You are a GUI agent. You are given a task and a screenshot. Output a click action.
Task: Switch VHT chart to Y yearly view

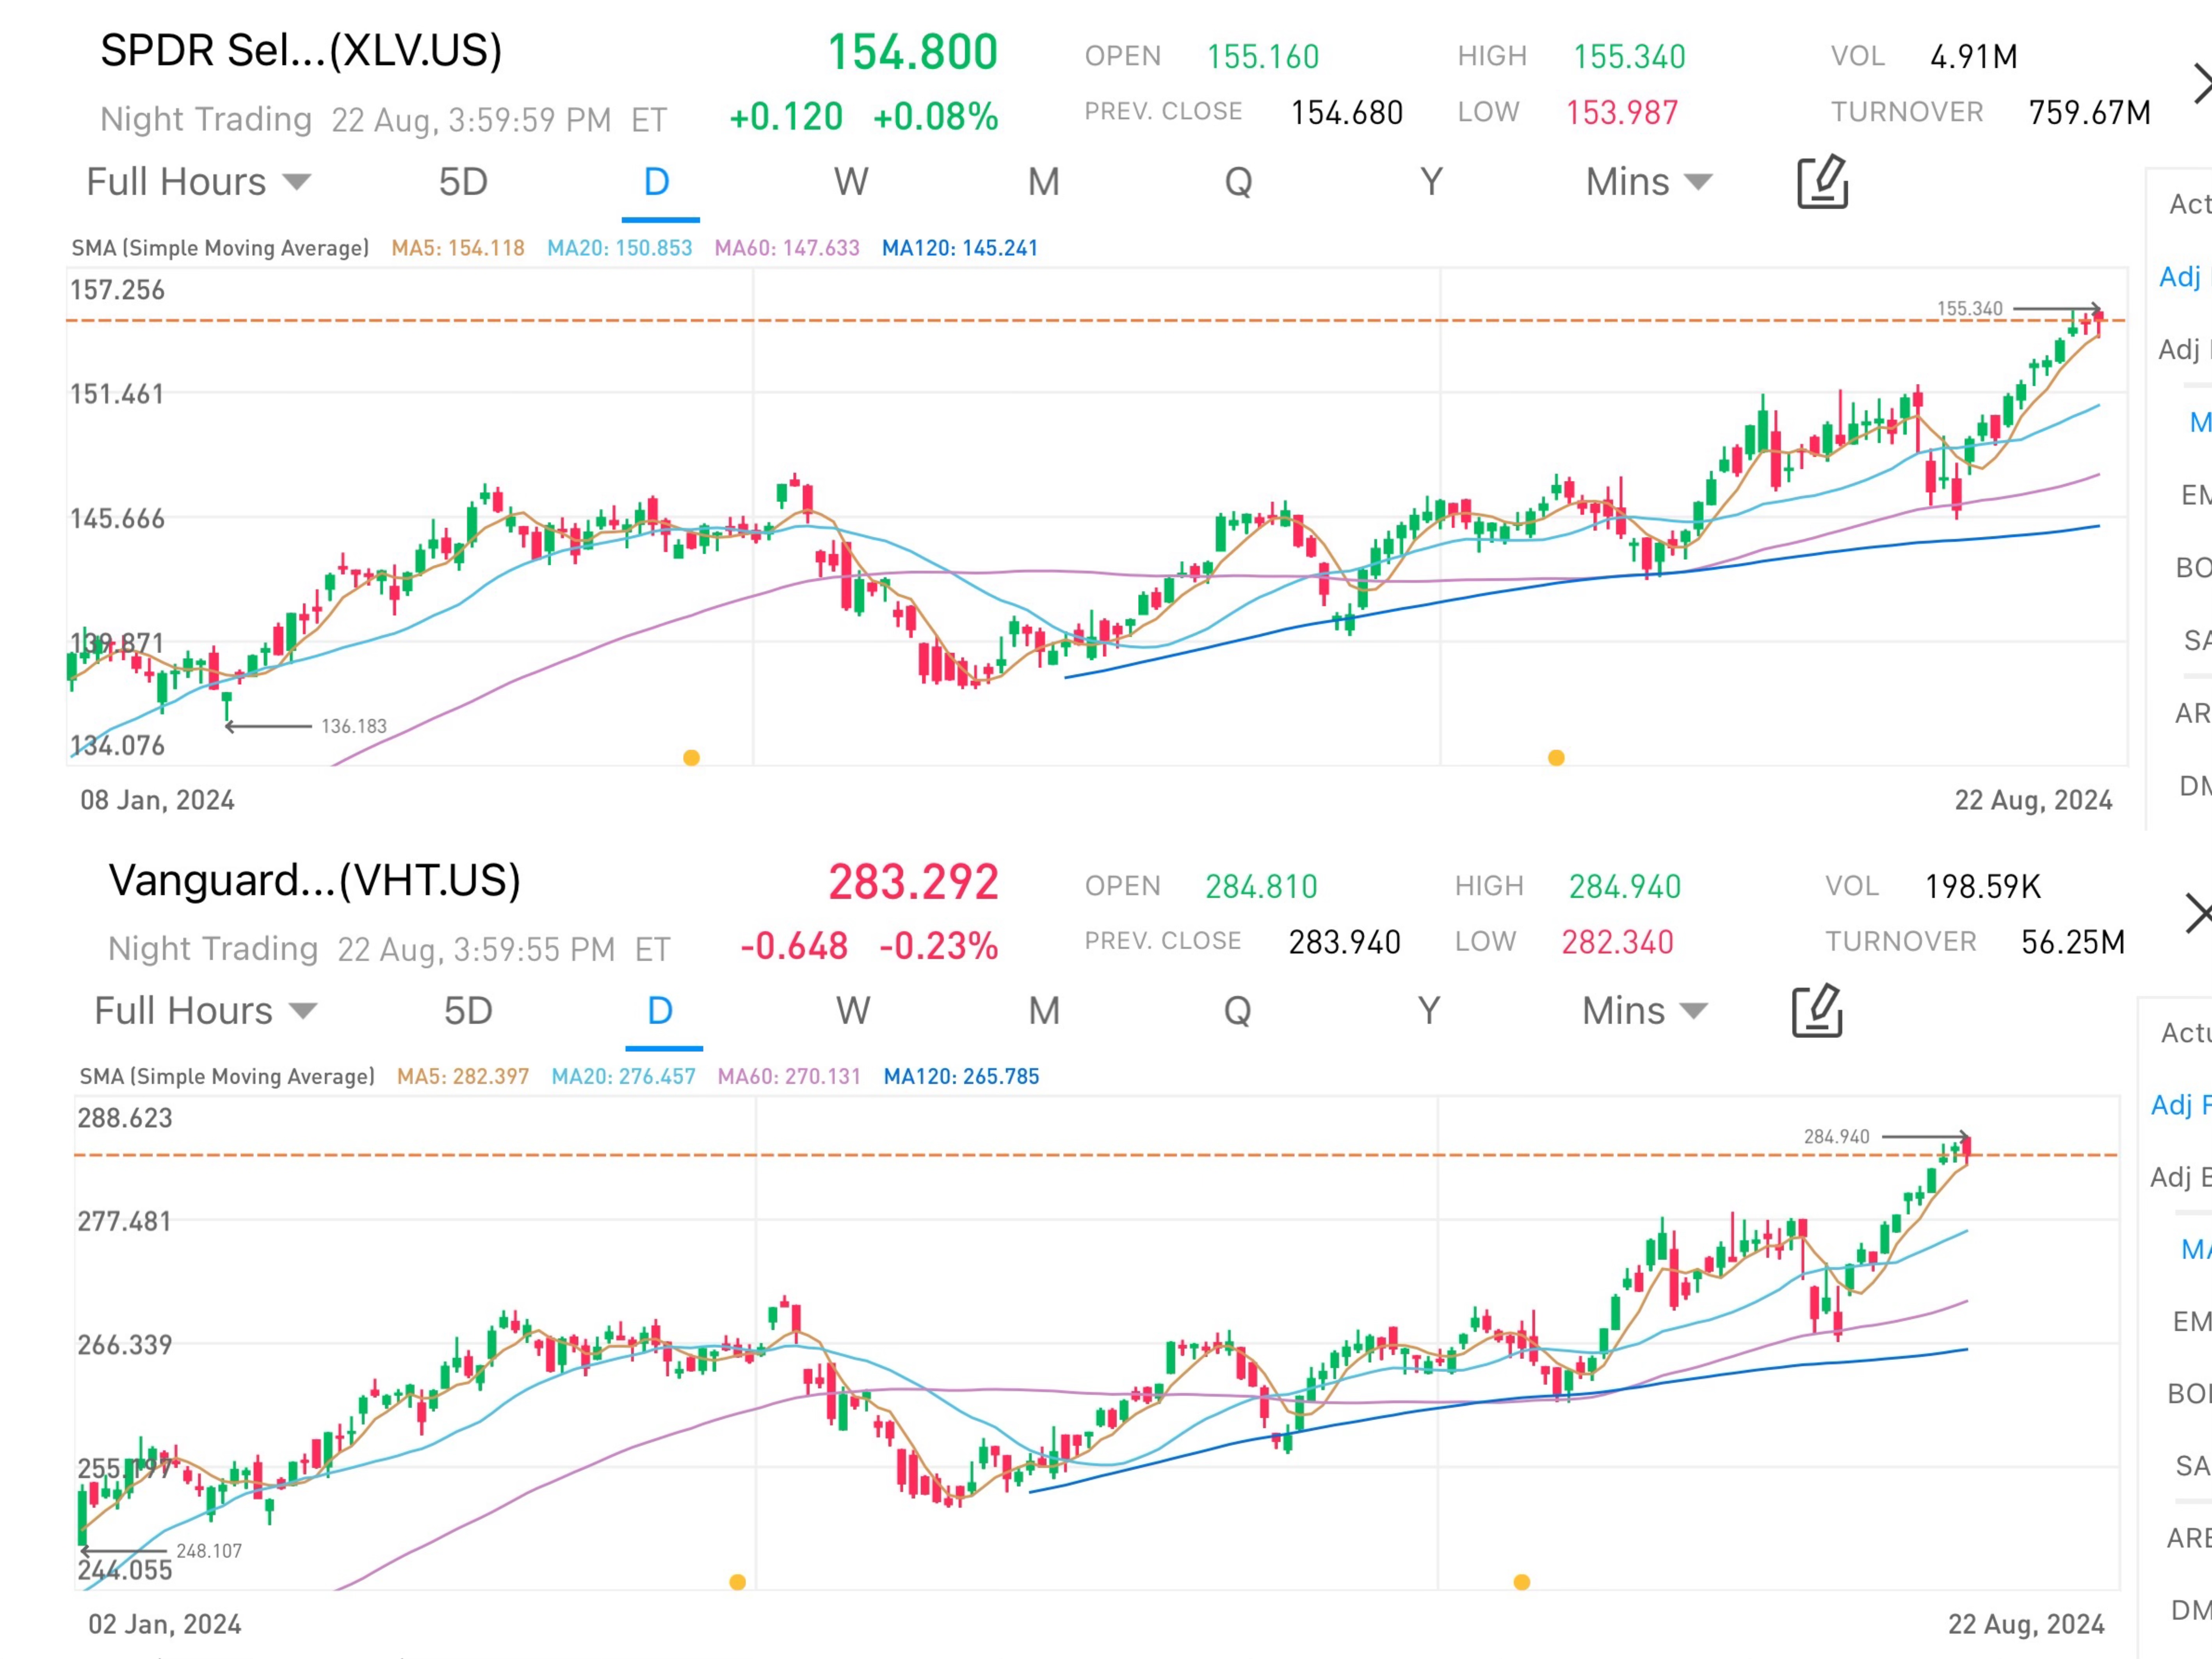[1429, 1011]
